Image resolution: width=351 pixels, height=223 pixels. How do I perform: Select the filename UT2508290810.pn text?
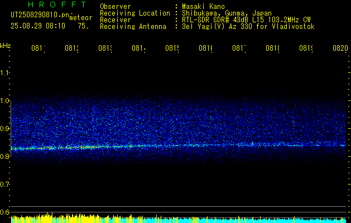41,15
